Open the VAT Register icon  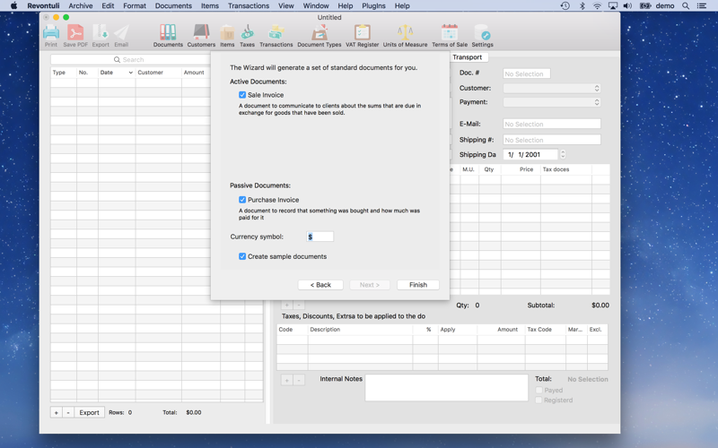(x=362, y=35)
